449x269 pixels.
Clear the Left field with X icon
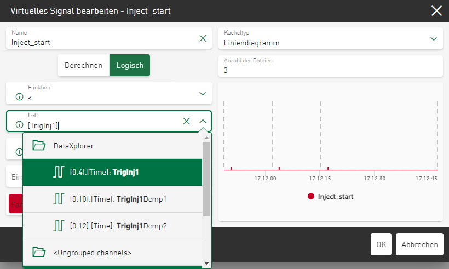point(186,121)
